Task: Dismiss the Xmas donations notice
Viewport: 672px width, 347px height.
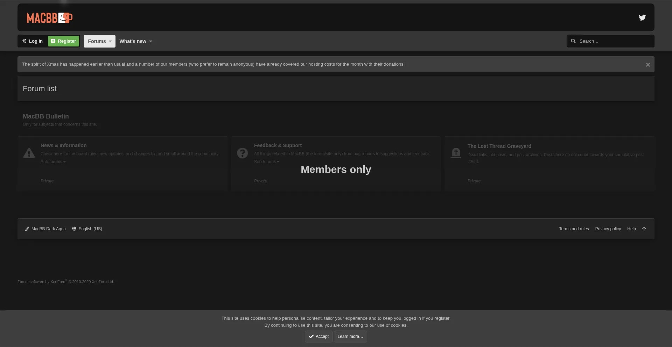Action: [648, 65]
